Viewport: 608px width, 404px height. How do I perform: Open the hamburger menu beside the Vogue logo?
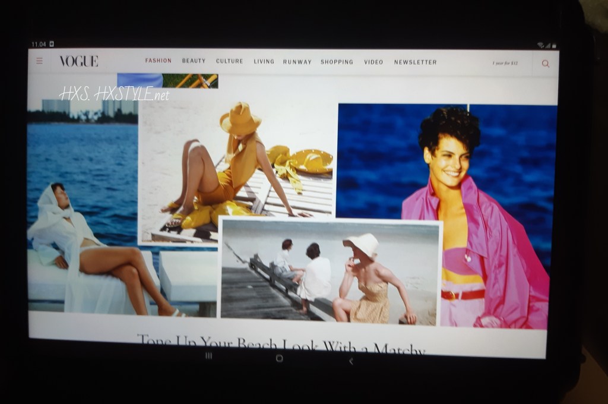40,61
